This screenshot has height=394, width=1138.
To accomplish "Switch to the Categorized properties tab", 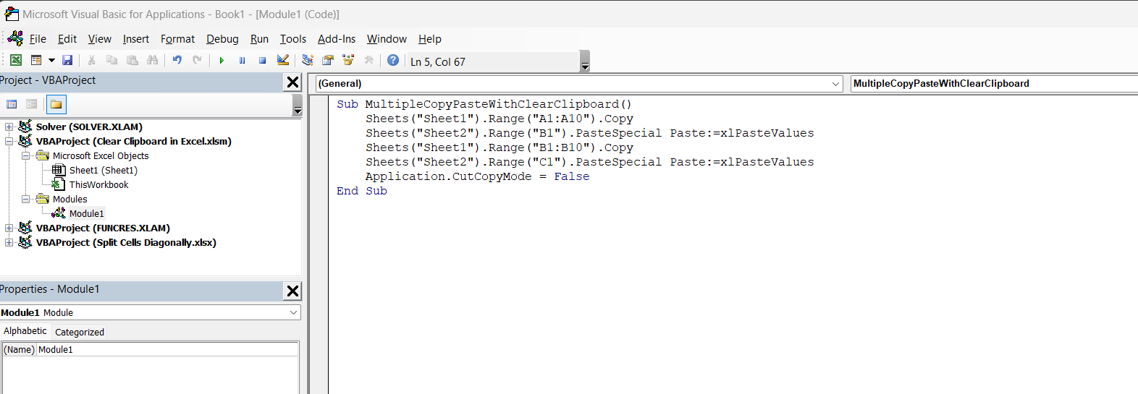I will 80,332.
